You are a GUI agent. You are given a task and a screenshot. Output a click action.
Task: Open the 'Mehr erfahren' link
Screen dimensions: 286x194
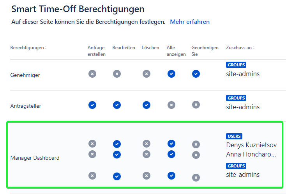190,22
